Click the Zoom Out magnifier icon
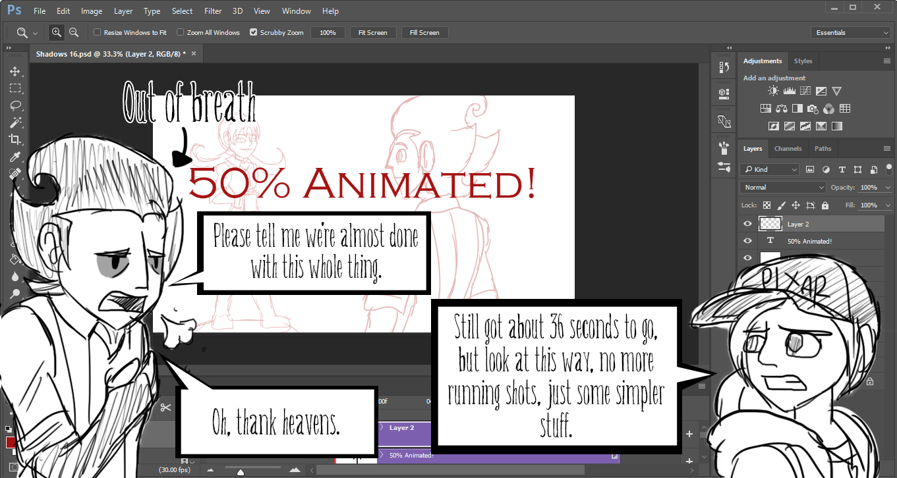Image resolution: width=897 pixels, height=478 pixels. (74, 32)
